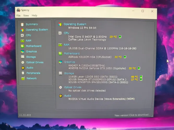Screen dimensions: 174x130
Task: Open the View menu
Action: pos(26,16)
